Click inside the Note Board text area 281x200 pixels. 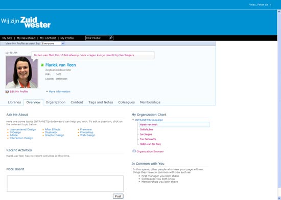(x=65, y=184)
